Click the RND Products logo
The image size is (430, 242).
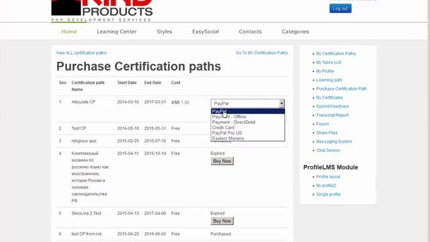pyautogui.click(x=101, y=11)
